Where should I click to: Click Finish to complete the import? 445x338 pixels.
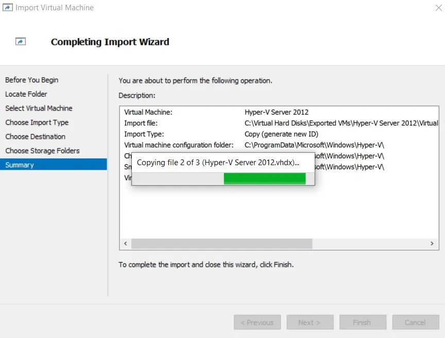pos(362,323)
